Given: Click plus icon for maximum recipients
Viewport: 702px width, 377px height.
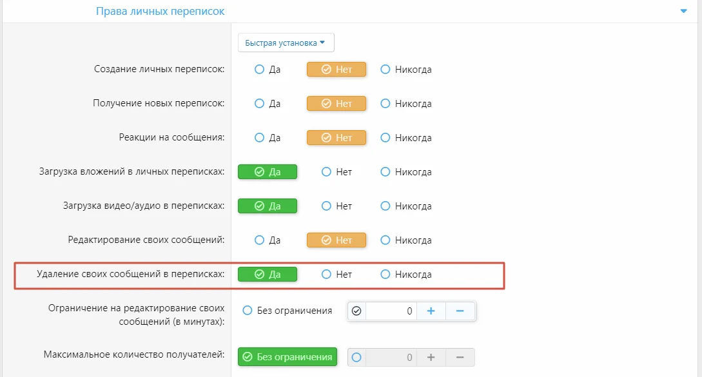Looking at the screenshot, I should click(x=431, y=357).
